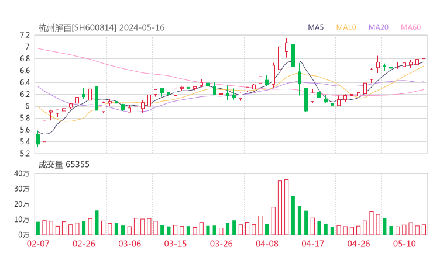Click the 03-06 date axis label
The width and height of the screenshot is (433, 257).
coord(130,244)
